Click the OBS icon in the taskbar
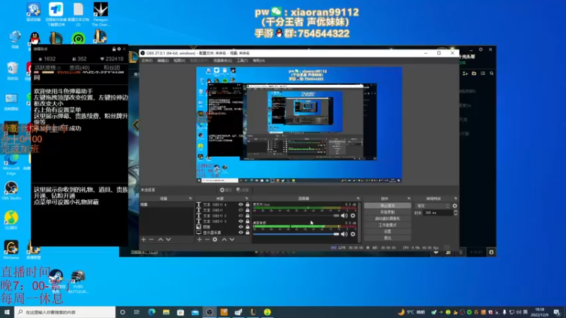This screenshot has height=318, width=566. [209, 312]
